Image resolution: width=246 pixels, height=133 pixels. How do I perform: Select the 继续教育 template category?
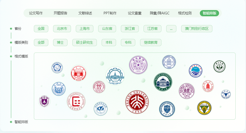[150, 42]
